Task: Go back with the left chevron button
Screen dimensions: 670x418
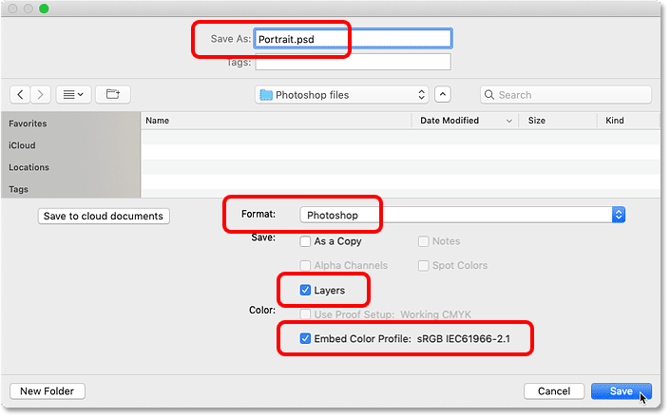Action: pos(20,94)
